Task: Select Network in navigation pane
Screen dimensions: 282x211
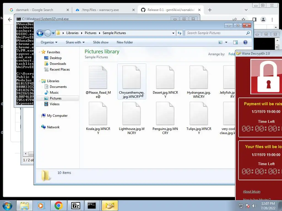Action: tap(53, 127)
